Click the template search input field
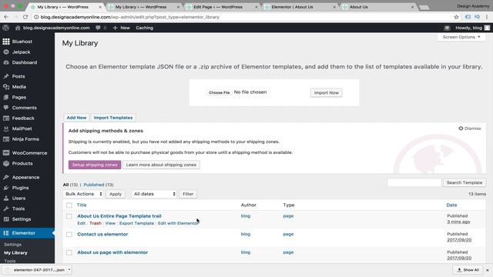493x277 pixels. 414,182
